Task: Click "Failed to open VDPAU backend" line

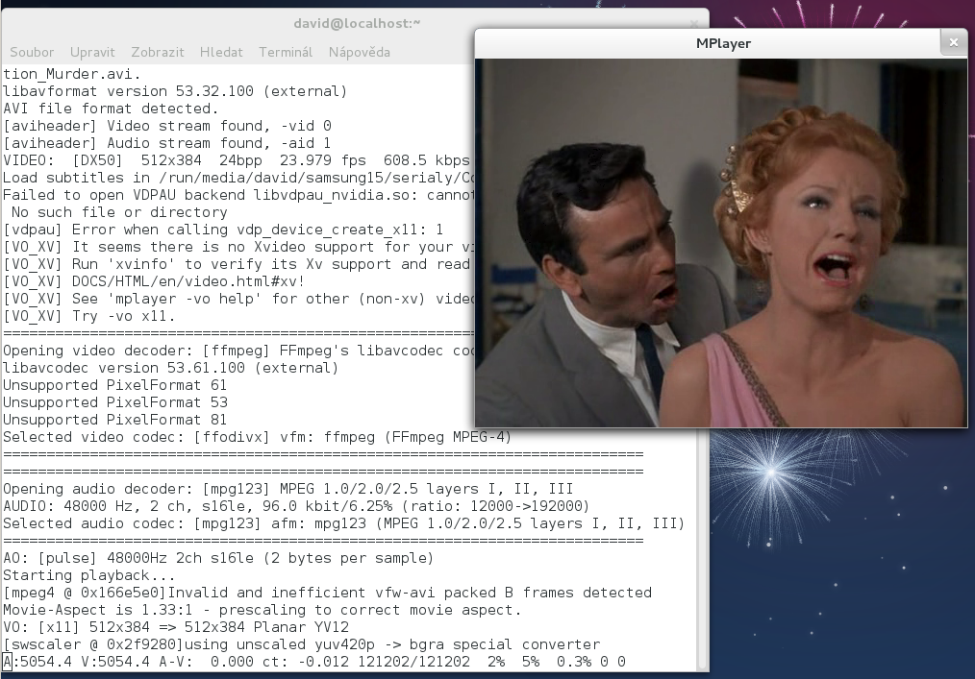Action: tap(238, 195)
